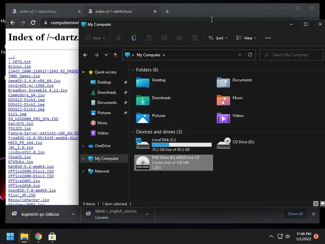This screenshot has width=325, height=244.
Task: Switch to large icons view in status bar
Action: pyautogui.click(x=322, y=204)
